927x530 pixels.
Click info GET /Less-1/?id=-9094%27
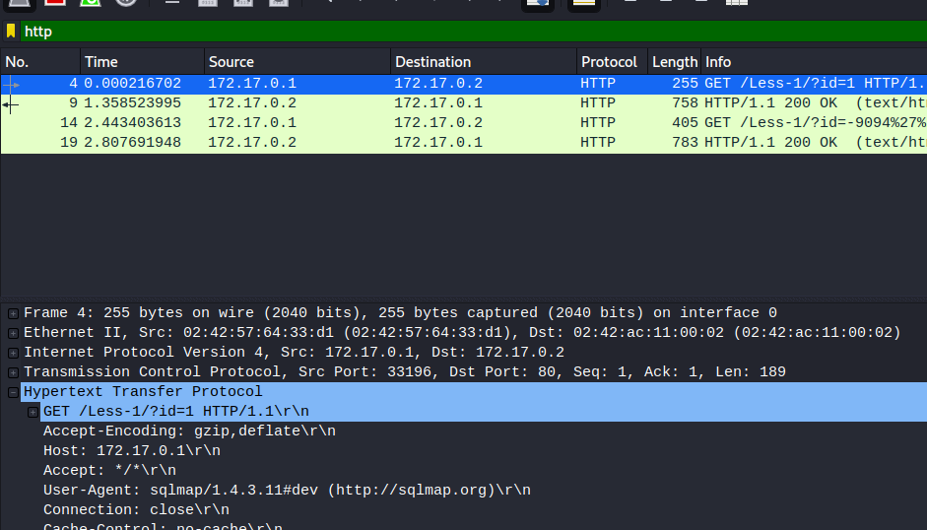tap(816, 123)
